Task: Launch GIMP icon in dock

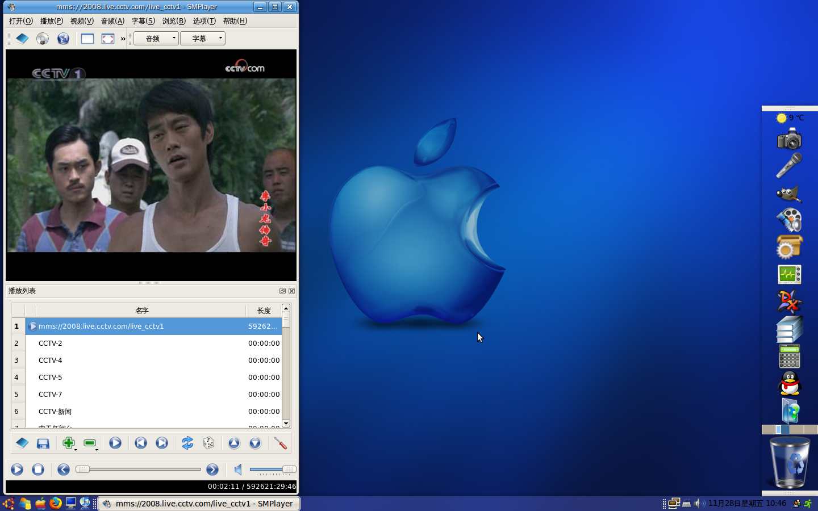Action: pos(789,194)
